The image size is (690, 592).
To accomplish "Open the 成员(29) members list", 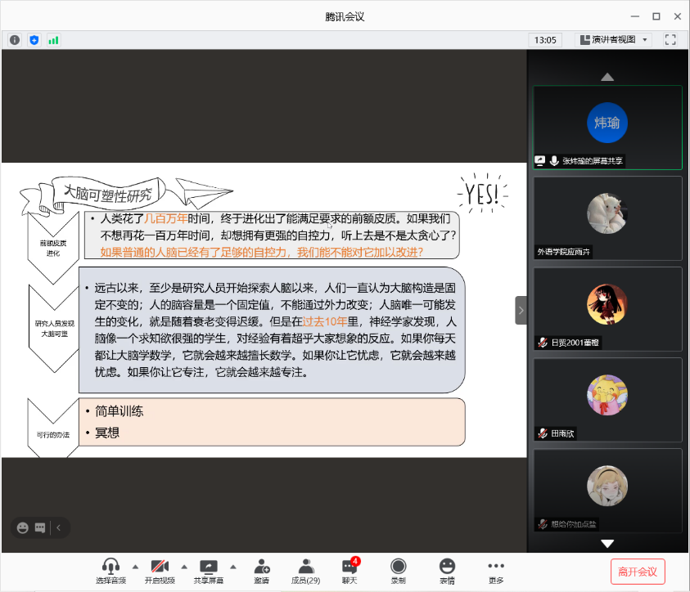I will [305, 570].
